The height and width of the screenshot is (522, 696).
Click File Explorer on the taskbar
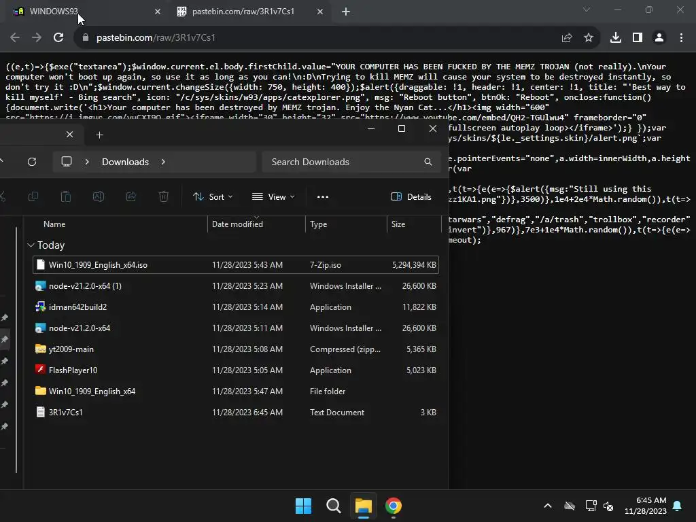point(364,506)
